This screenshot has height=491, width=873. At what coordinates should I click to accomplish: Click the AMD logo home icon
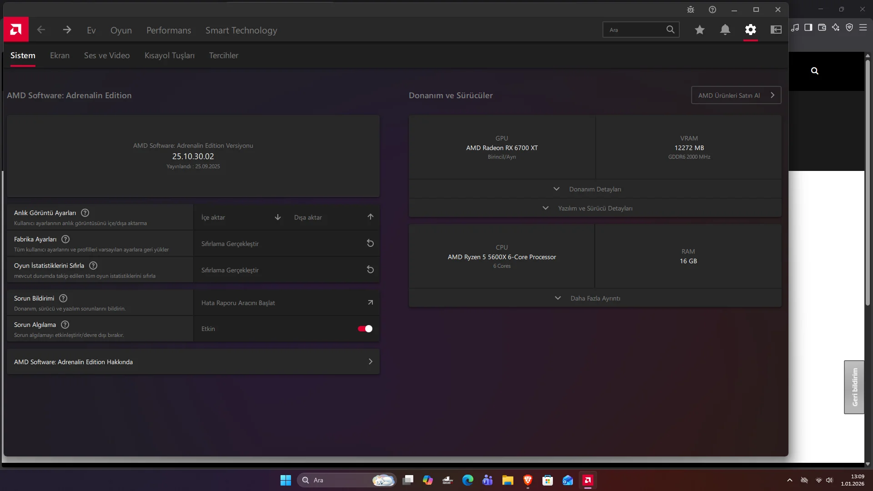pyautogui.click(x=16, y=30)
